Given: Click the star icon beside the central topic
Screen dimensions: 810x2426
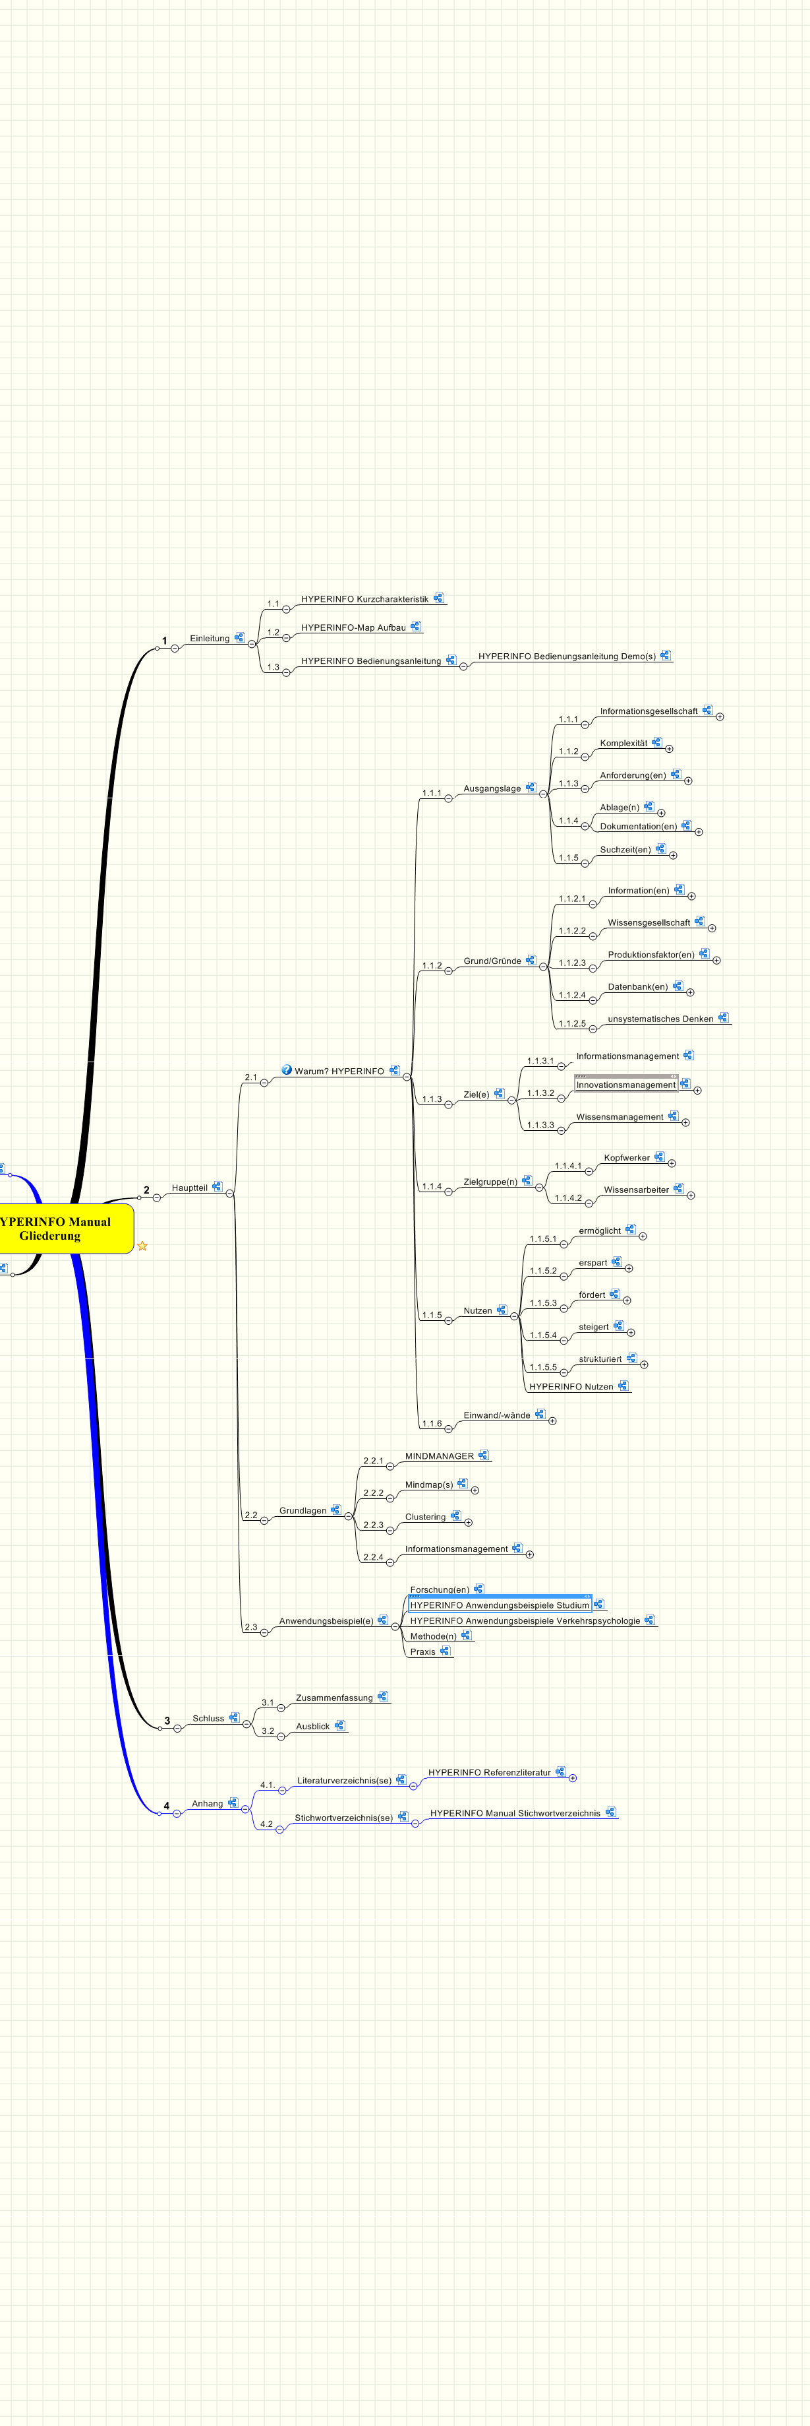Looking at the screenshot, I should point(142,1246).
